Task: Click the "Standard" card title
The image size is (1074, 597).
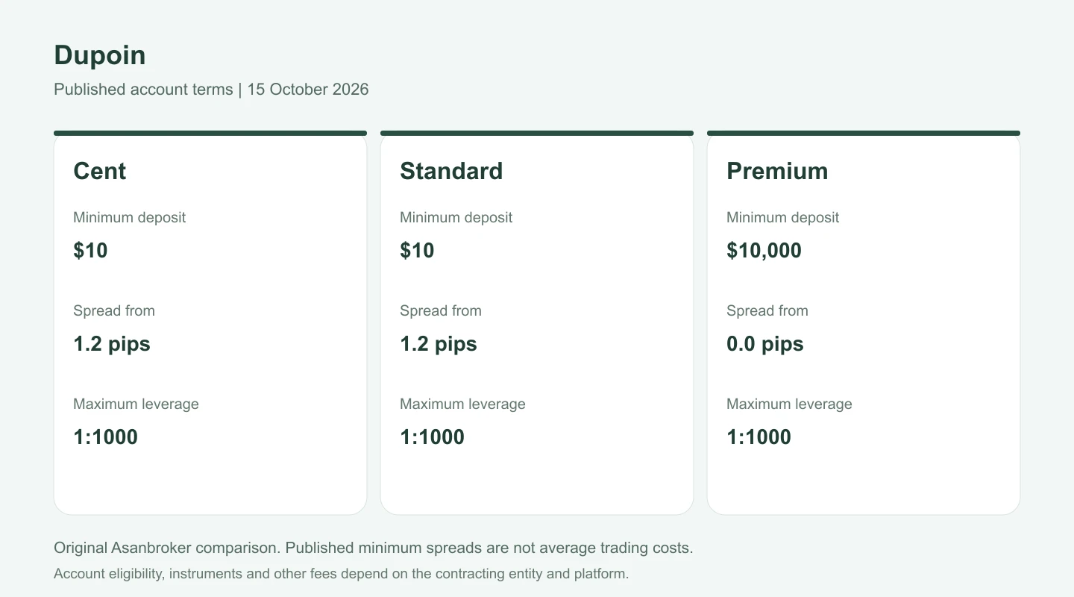Action: point(451,171)
